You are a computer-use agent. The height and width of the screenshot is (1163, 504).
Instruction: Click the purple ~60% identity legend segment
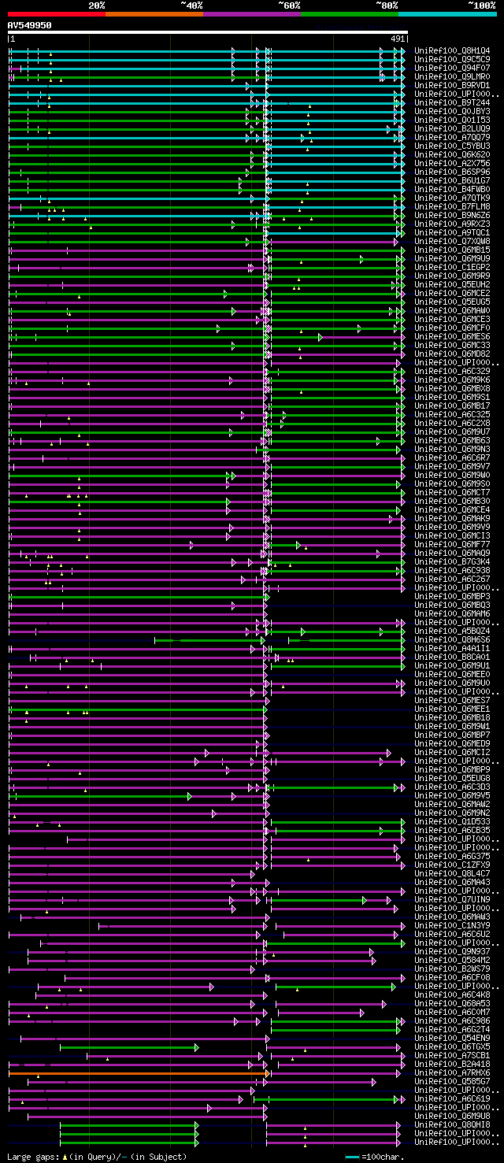click(252, 13)
